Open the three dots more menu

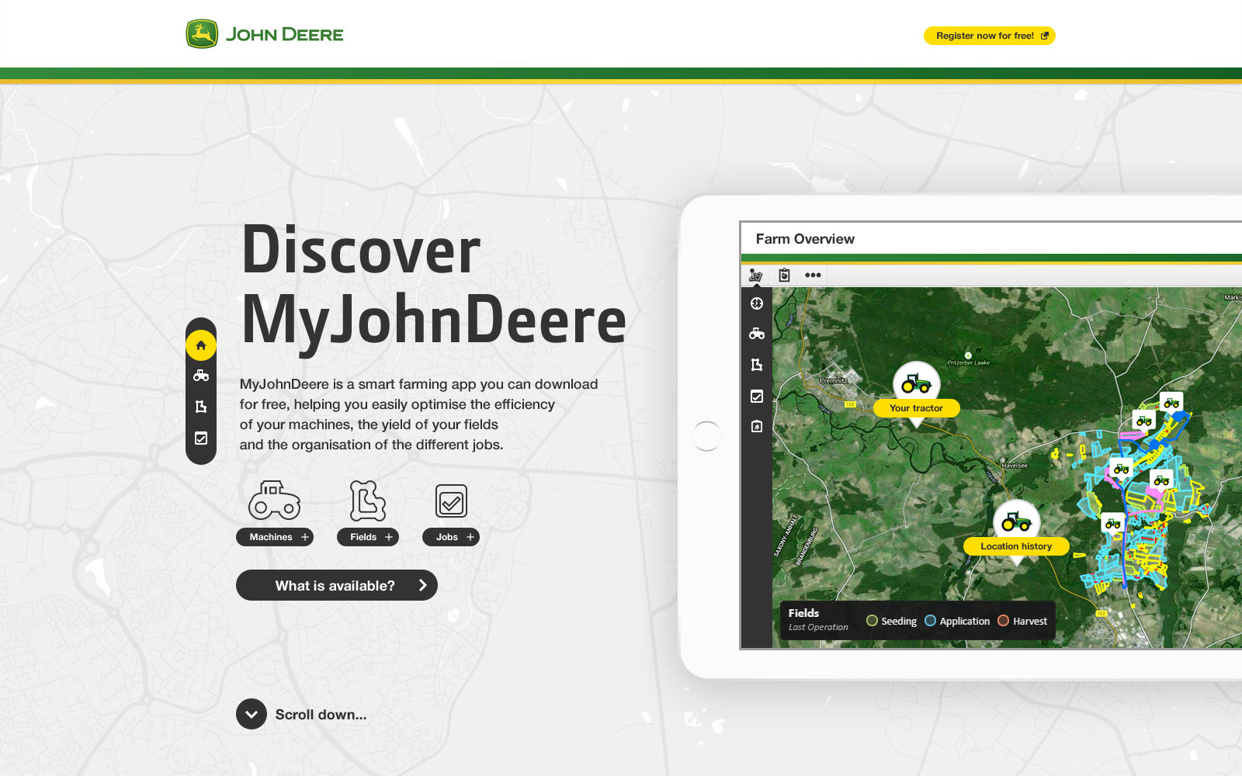point(813,275)
